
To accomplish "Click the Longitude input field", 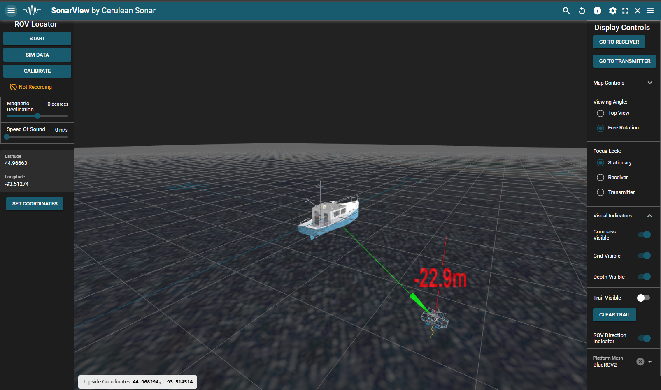I will [37, 181].
